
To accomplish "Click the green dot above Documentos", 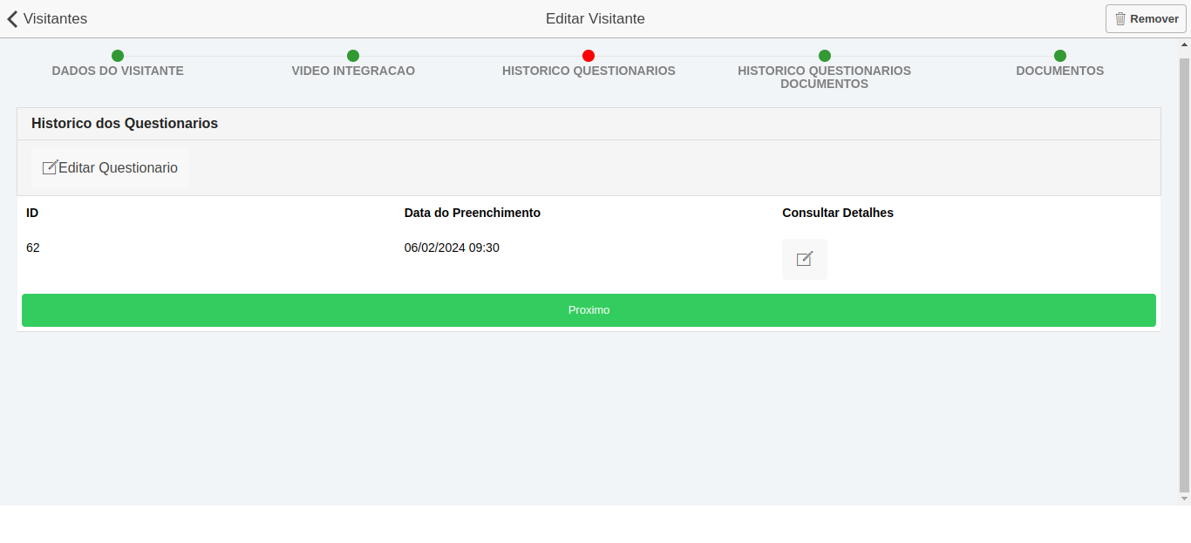I will [1060, 56].
